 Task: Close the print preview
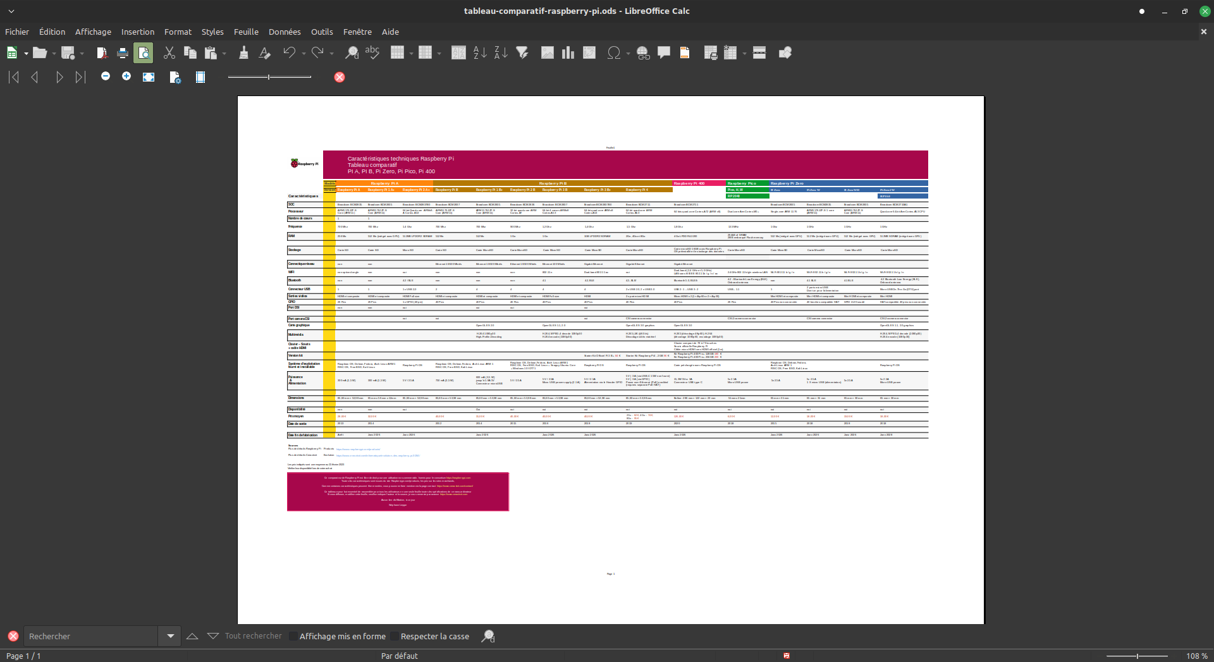(x=340, y=77)
